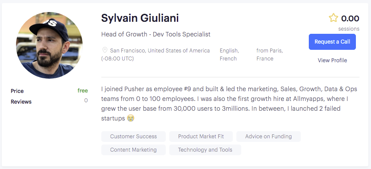The height and width of the screenshot is (169, 371).
Task: Open Sylvain Giuliani's profile photo
Action: pos(49,45)
